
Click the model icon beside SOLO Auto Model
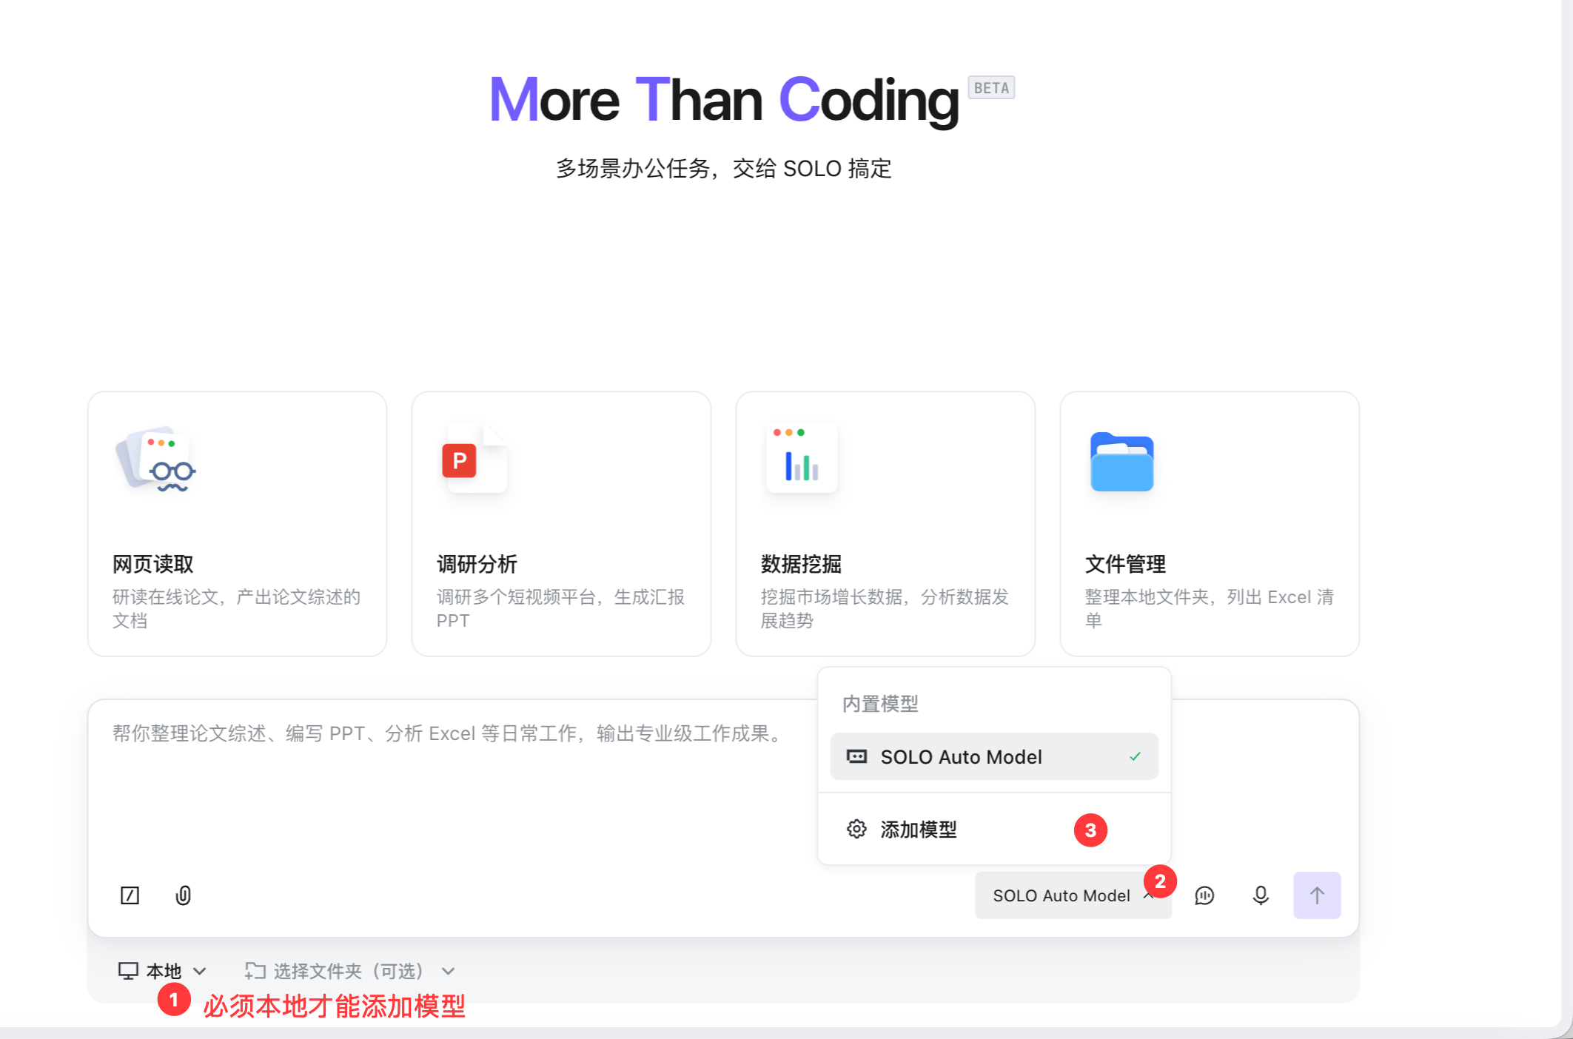856,756
